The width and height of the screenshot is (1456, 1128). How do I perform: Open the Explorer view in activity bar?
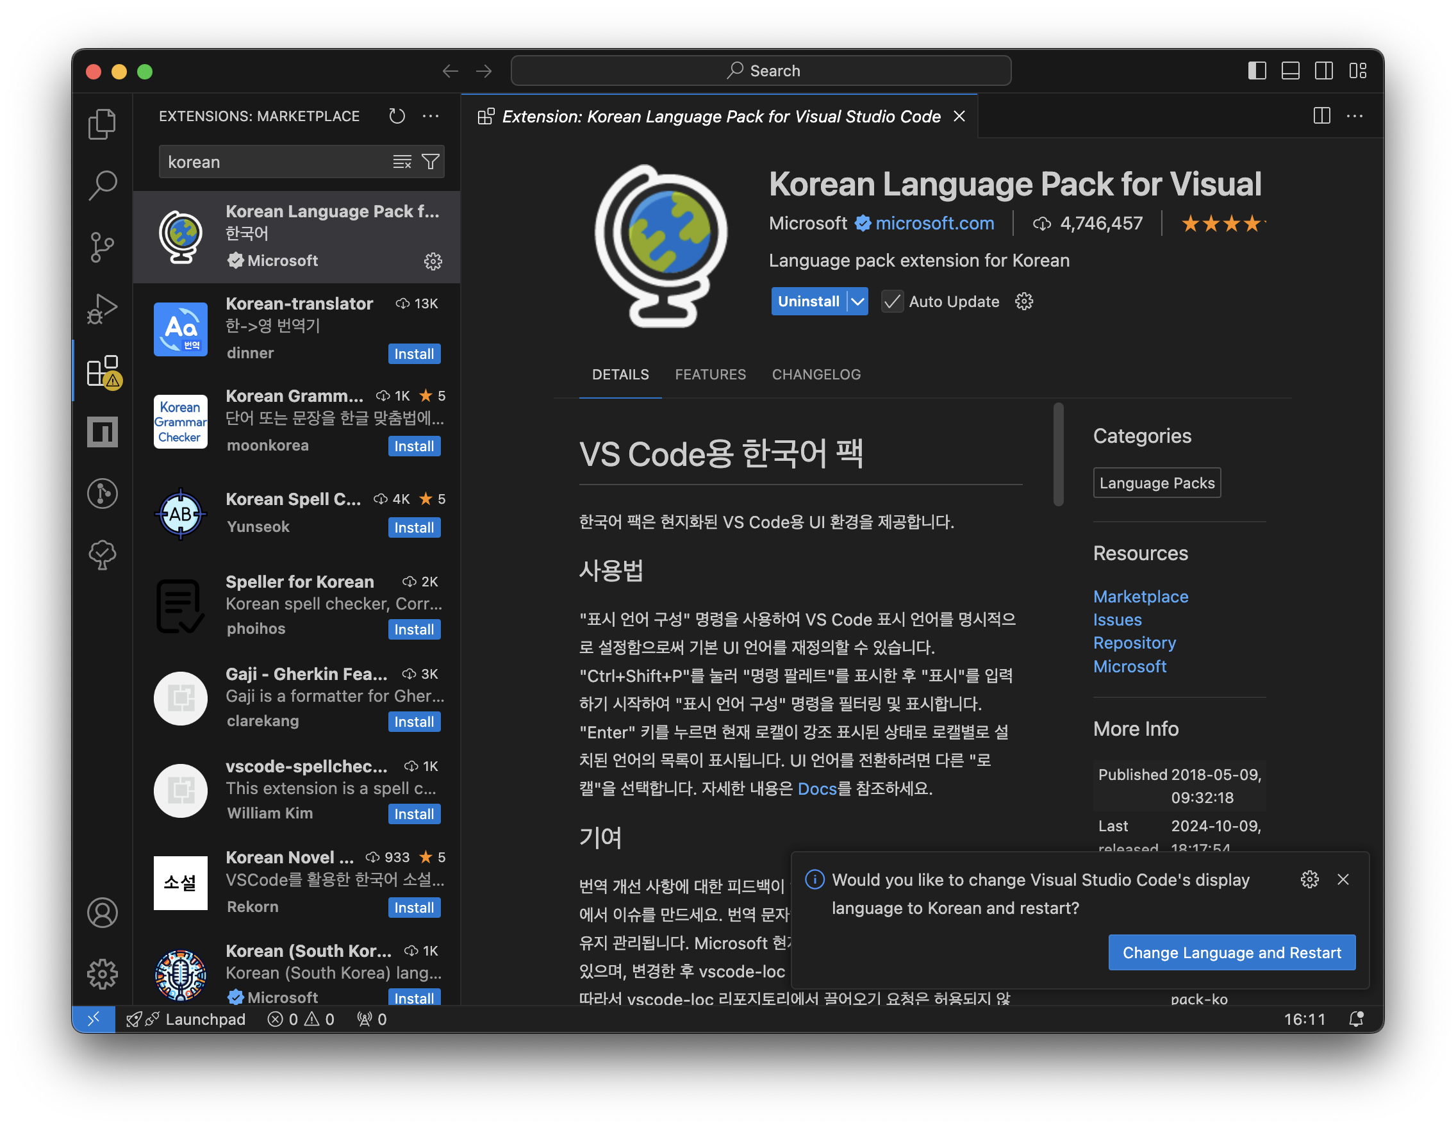click(102, 124)
